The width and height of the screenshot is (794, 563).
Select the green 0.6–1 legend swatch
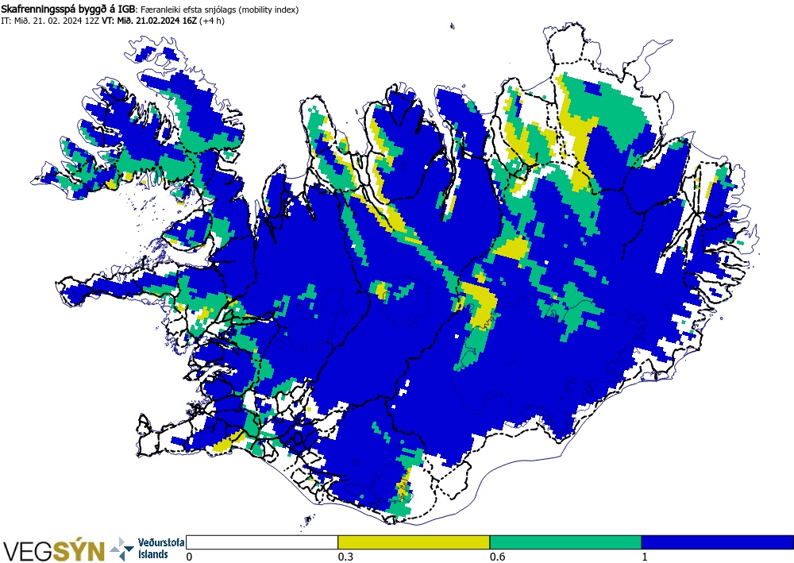point(565,542)
